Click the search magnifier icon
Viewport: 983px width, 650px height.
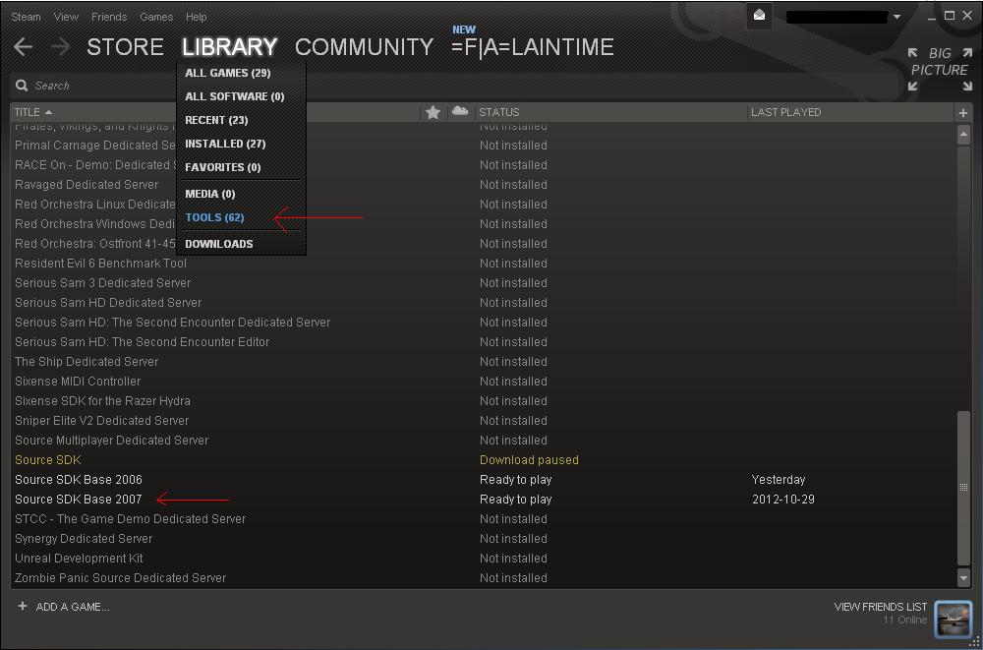tap(22, 86)
